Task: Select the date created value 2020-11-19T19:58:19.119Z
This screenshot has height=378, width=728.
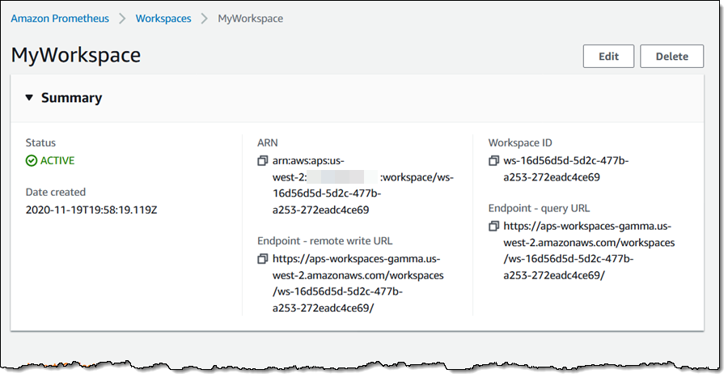Action: click(x=91, y=210)
